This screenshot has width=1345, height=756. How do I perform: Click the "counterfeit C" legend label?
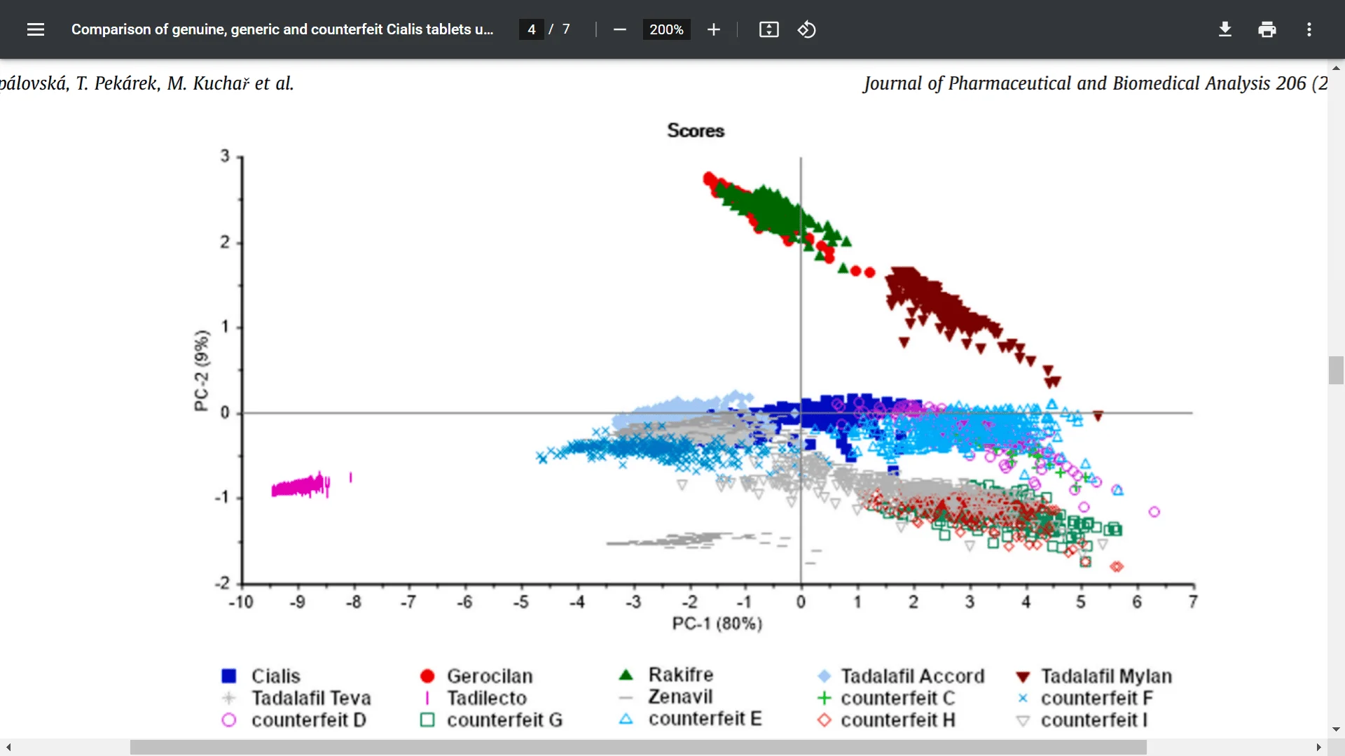(x=898, y=698)
